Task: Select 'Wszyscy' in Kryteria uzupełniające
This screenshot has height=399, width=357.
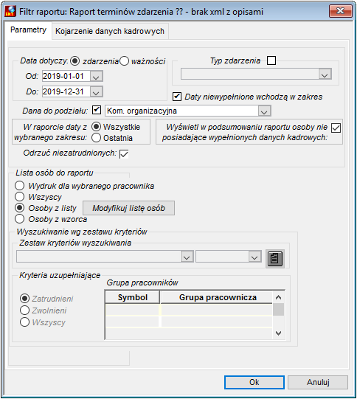Action: 24,322
